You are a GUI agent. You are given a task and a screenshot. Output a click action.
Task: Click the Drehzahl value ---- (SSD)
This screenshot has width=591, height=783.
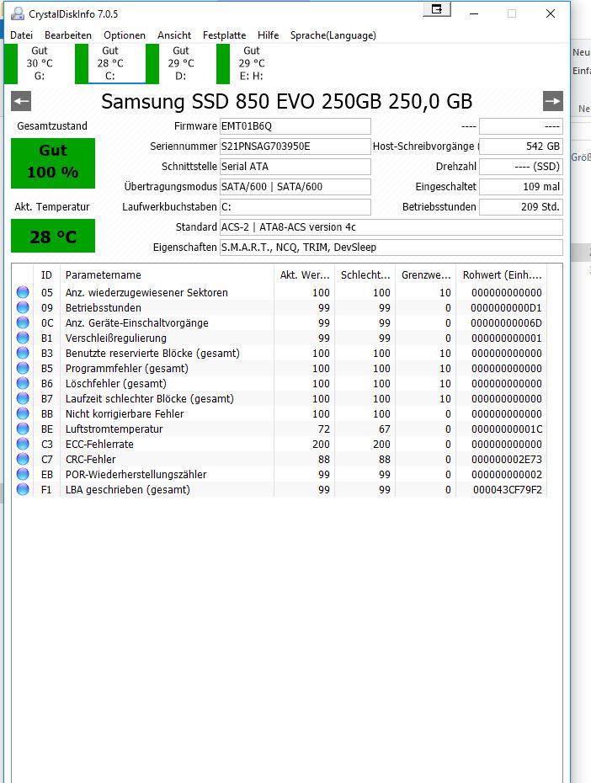pos(521,167)
